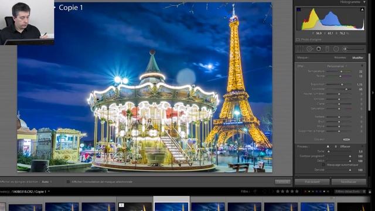This screenshot has height=211, width=375.
Task: Toggle highlight clipping indicator on histogram
Action: click(362, 9)
